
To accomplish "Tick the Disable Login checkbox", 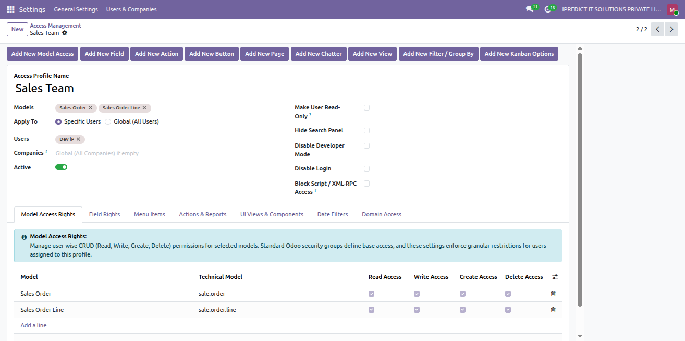I will [367, 168].
